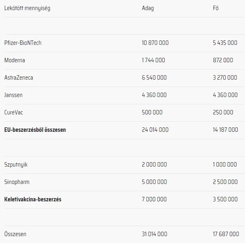The width and height of the screenshot is (245, 243).
Task: Click the 31 014 000 grand total doses
Action: pyautogui.click(x=155, y=234)
